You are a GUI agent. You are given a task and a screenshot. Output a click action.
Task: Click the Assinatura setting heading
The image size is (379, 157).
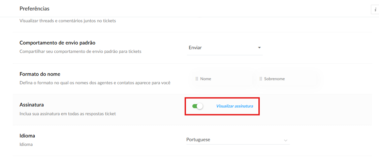pos(32,105)
